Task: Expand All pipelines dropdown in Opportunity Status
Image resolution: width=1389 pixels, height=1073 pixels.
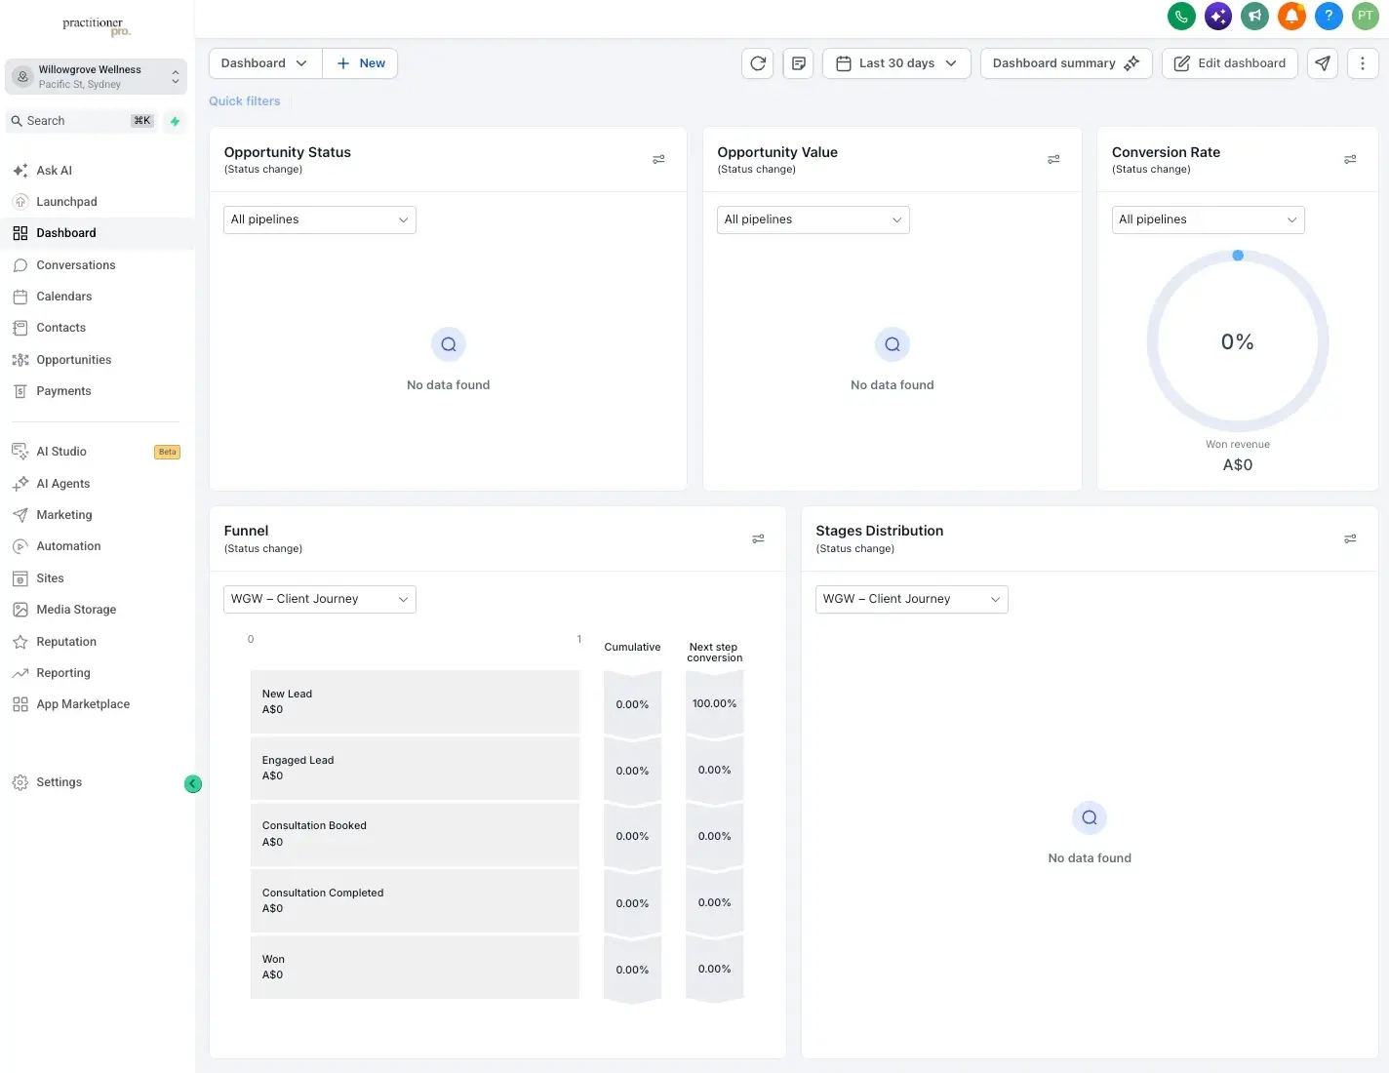Action: (x=320, y=219)
